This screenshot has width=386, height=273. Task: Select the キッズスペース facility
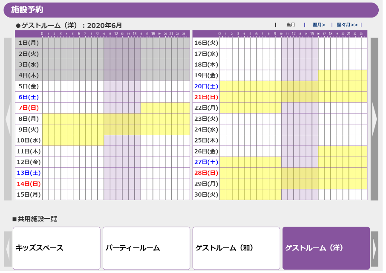pos(57,248)
